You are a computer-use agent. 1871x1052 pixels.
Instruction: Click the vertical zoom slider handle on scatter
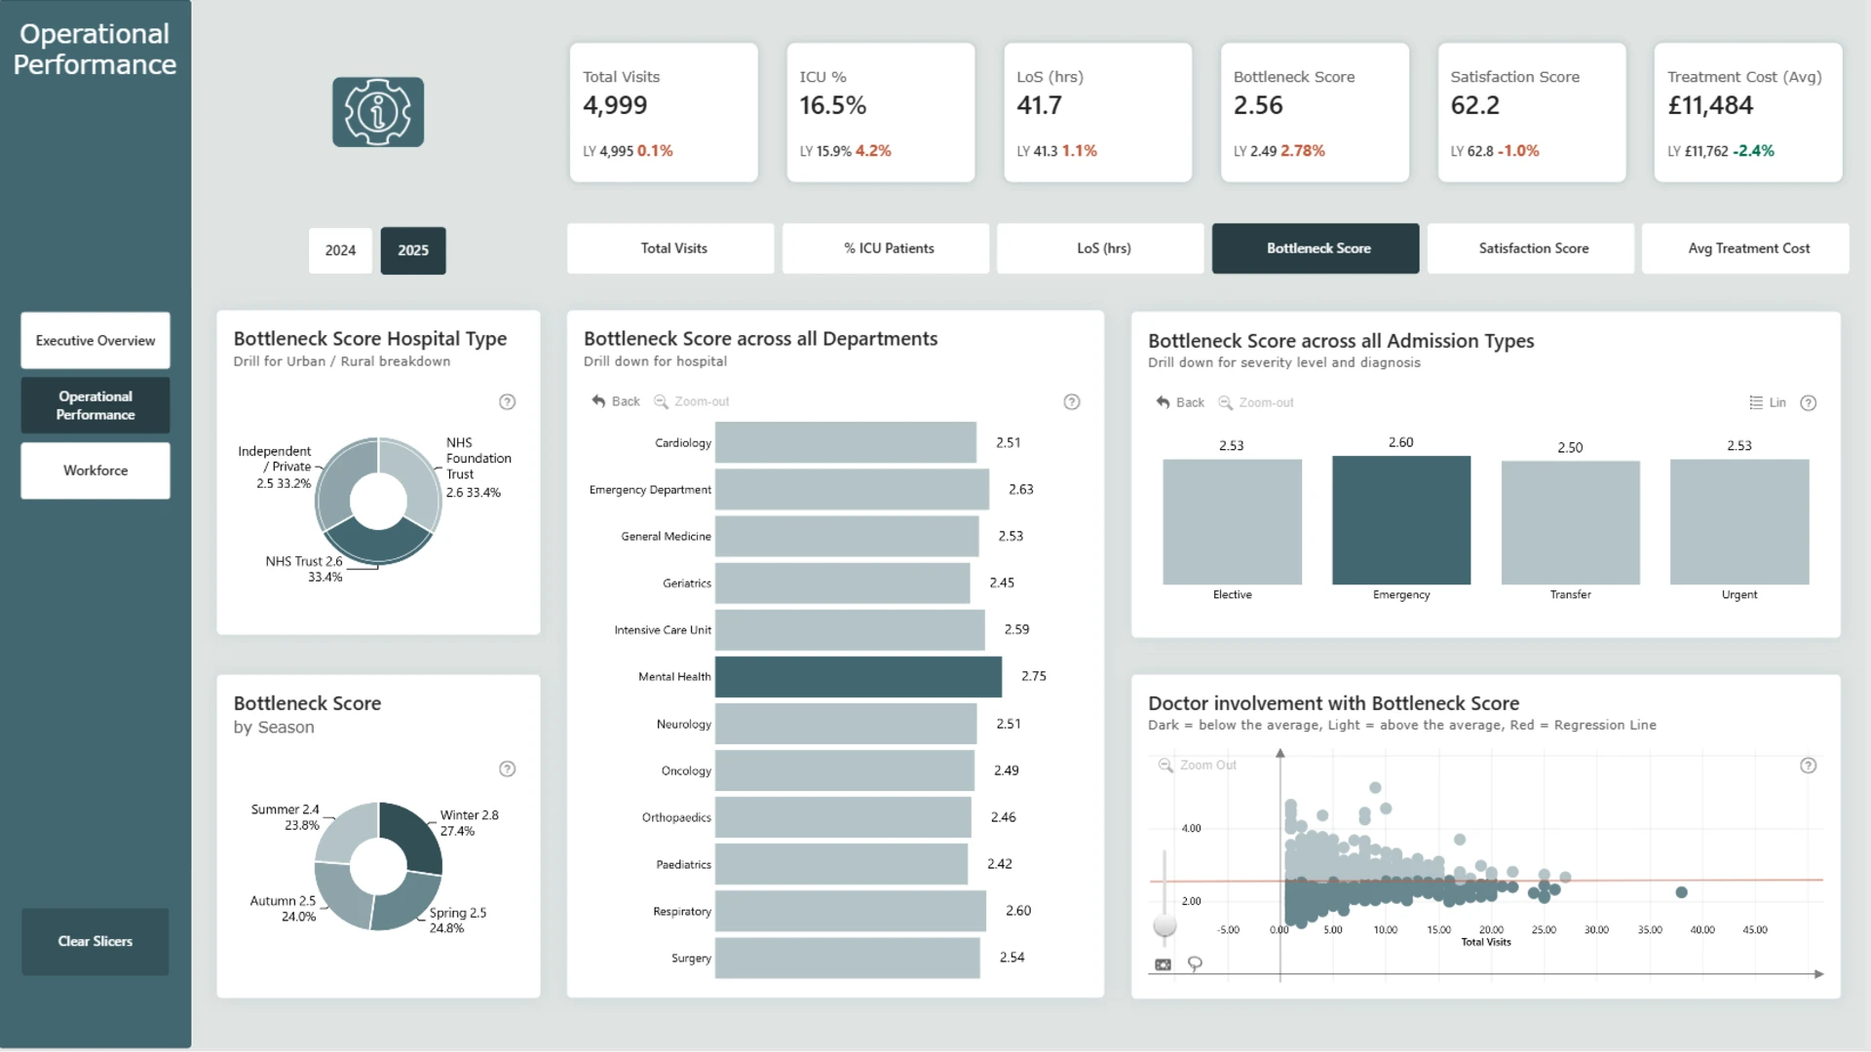tap(1165, 924)
